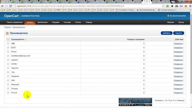Check the Viko row checkbox
Viewport: 192px width, 108px height.
pos(8,72)
